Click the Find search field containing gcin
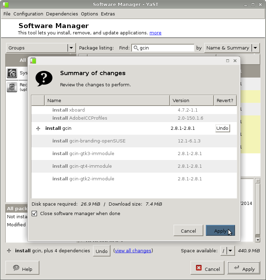 pos(163,48)
